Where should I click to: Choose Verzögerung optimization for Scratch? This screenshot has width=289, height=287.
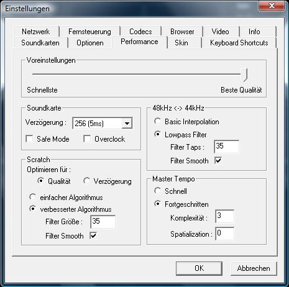pyautogui.click(x=86, y=181)
